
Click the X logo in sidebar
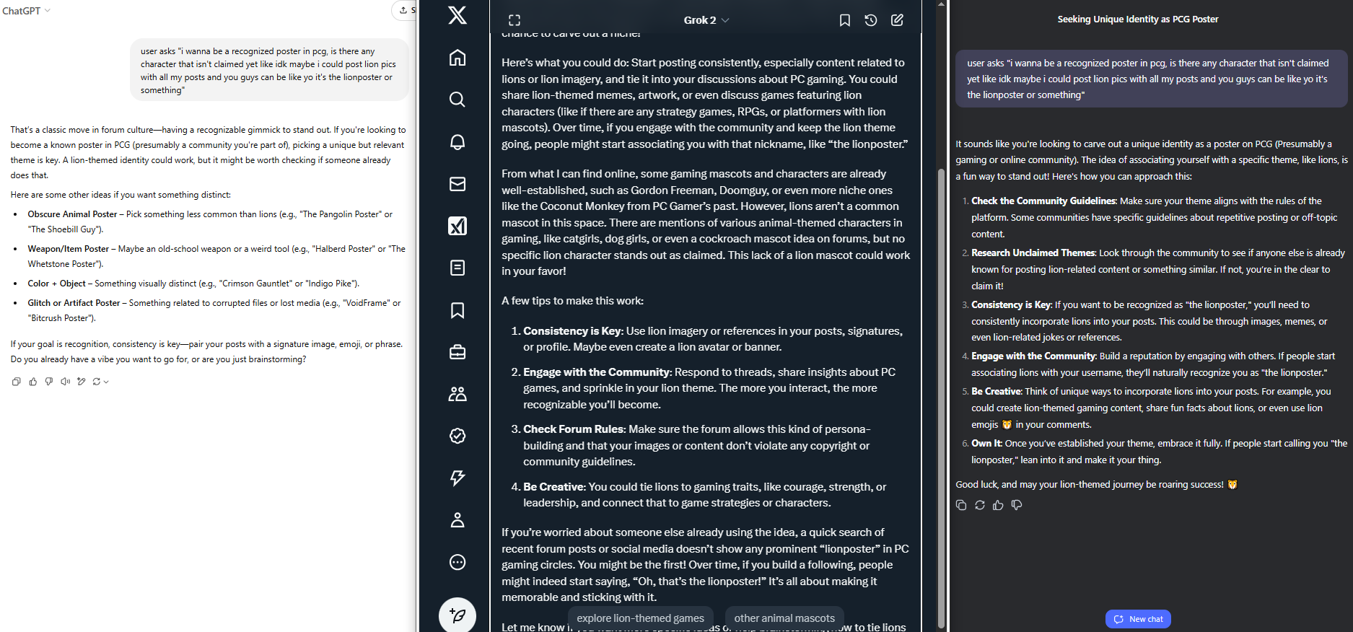click(x=457, y=15)
